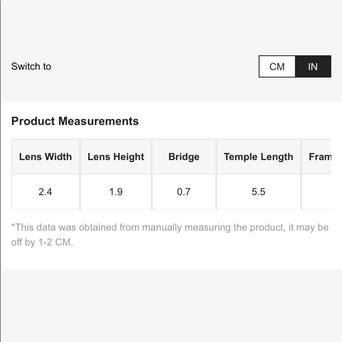
Task: Click the Product Measurements heading
Action: [75, 121]
